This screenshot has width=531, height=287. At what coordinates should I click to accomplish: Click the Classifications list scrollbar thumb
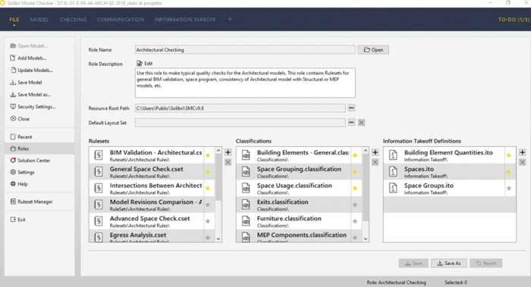[x=366, y=188]
